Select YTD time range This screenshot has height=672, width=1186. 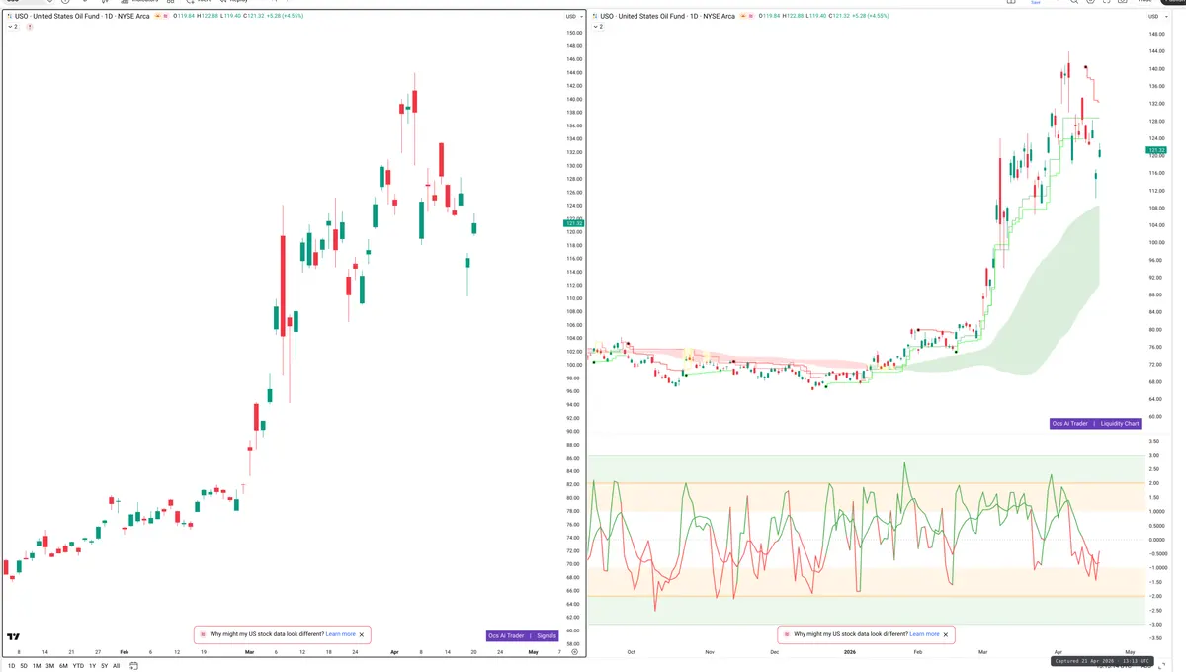78,666
